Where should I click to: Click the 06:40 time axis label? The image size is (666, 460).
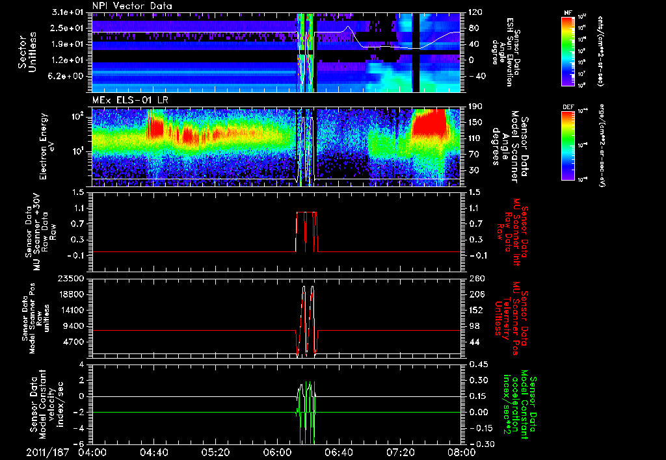[x=338, y=452]
